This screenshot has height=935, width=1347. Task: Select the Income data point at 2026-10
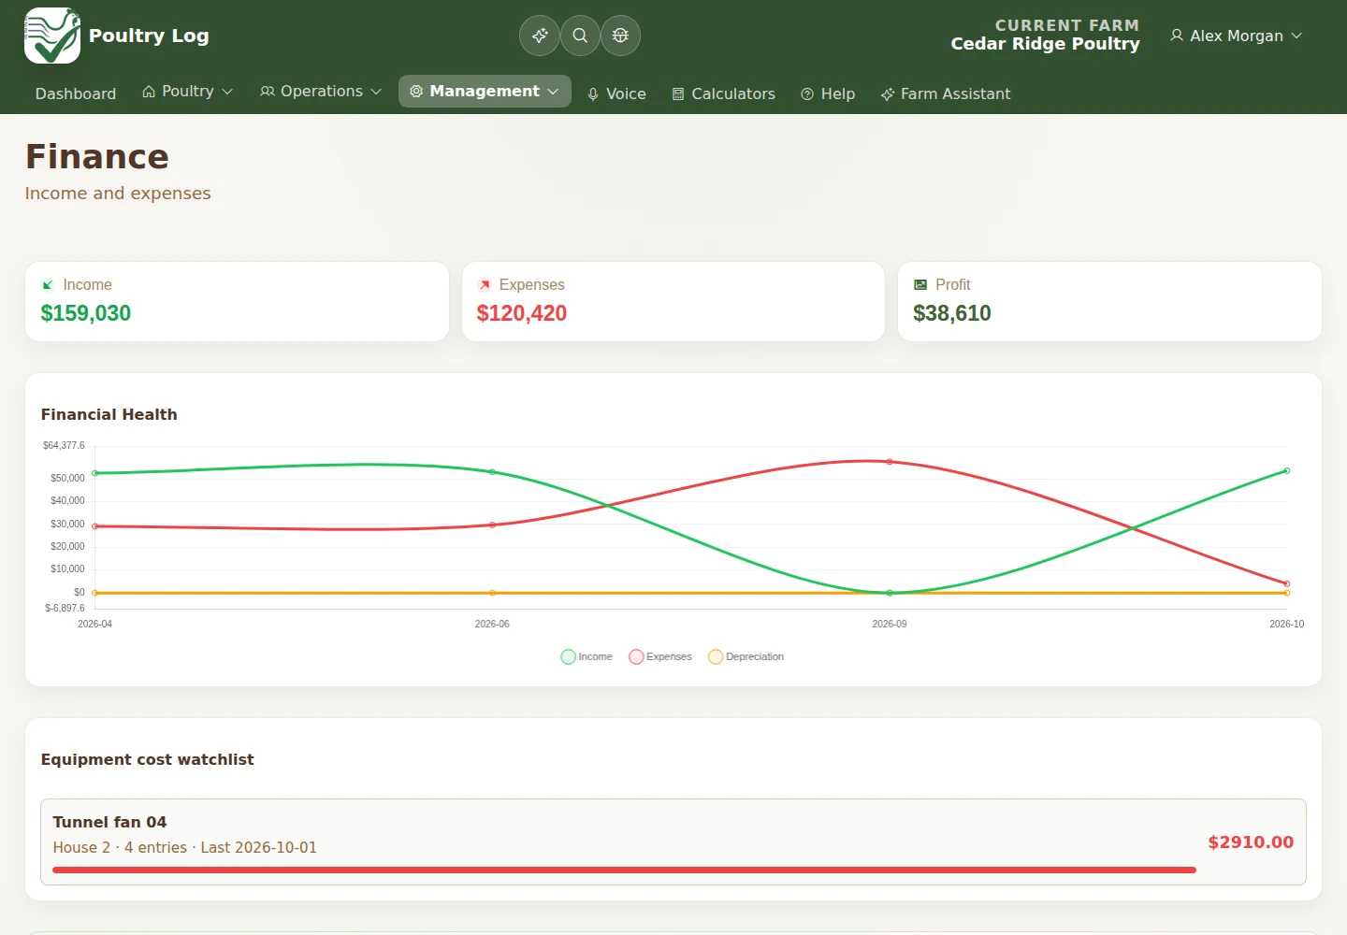pos(1287,471)
